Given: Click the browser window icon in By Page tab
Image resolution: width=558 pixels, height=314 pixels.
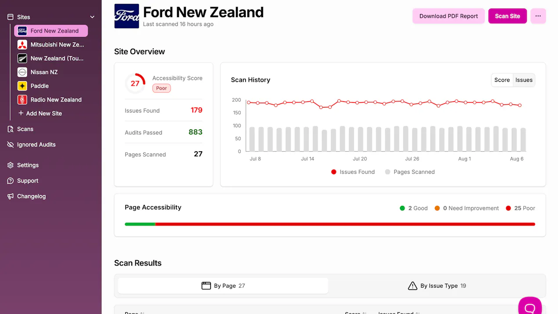Looking at the screenshot, I should click(206, 286).
